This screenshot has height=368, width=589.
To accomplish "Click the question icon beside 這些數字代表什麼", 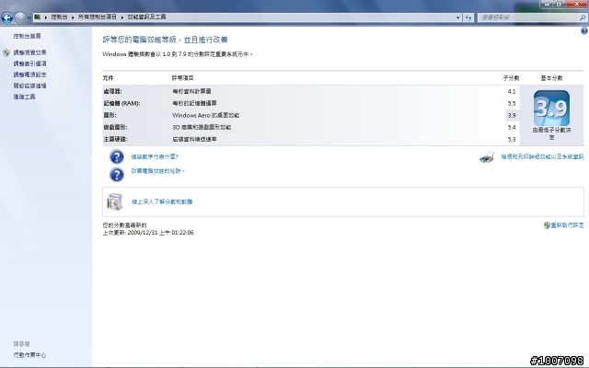I will 117,156.
